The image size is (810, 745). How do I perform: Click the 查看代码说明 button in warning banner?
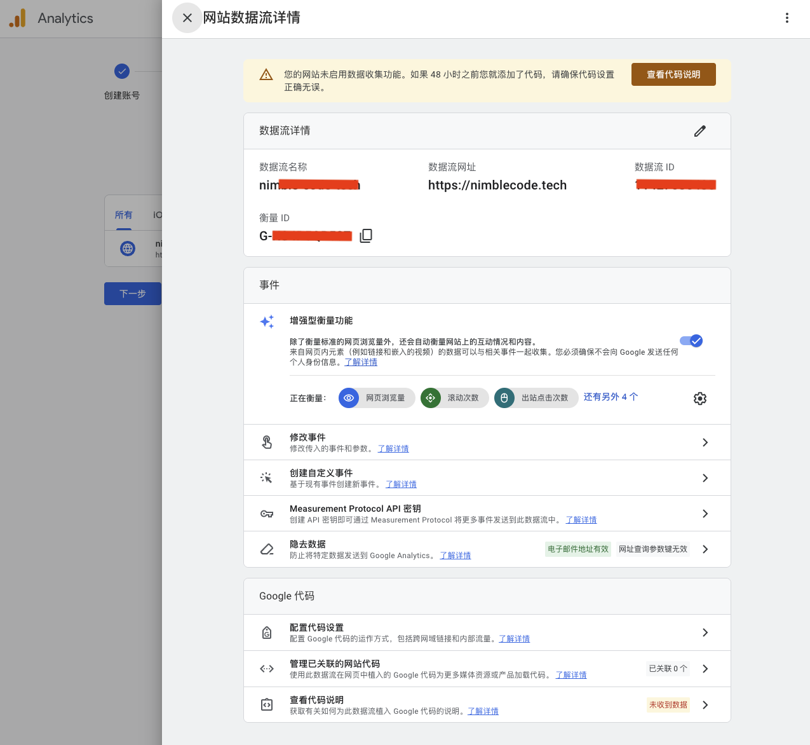(x=673, y=74)
